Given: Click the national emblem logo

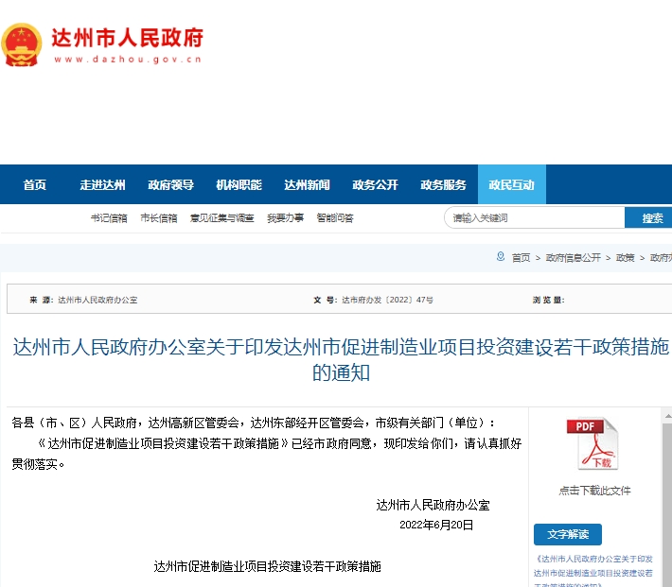Looking at the screenshot, I should (x=21, y=44).
